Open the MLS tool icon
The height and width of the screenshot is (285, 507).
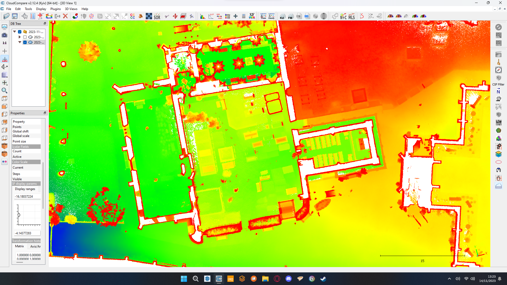351,16
